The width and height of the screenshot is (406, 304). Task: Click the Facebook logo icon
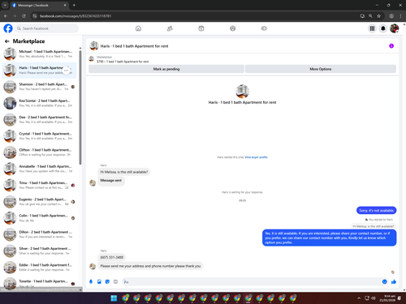[x=8, y=28]
